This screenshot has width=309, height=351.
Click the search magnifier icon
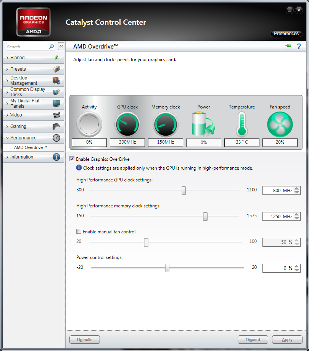click(51, 47)
